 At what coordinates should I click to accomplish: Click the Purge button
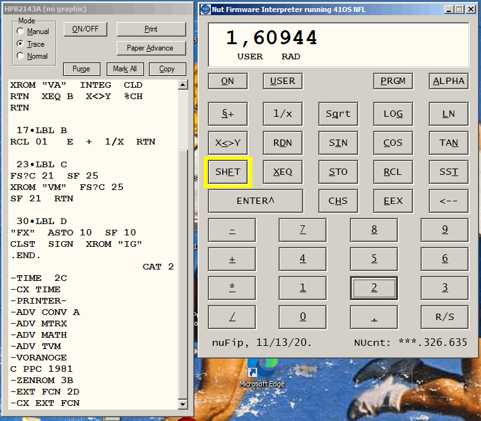[x=81, y=69]
